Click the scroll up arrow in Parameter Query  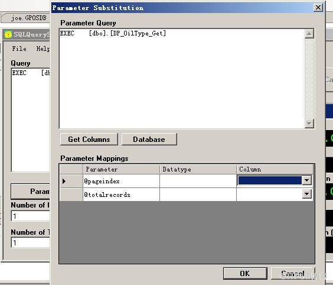pyautogui.click(x=309, y=34)
